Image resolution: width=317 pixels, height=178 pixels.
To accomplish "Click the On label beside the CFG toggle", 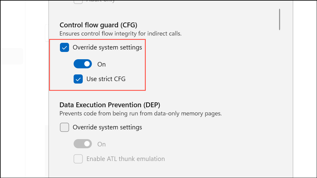I will click(x=101, y=64).
